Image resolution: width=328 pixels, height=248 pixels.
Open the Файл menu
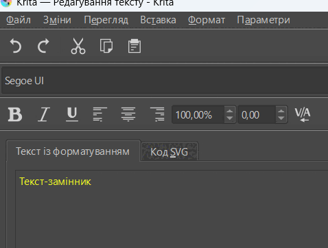(x=19, y=20)
